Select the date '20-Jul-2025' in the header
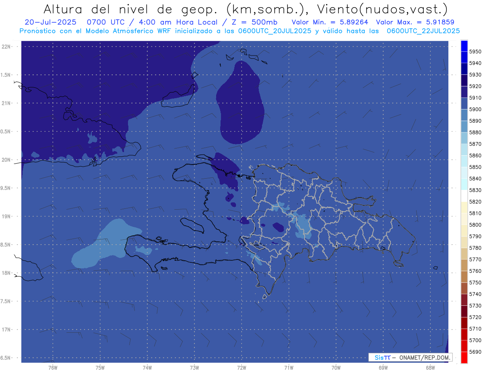Screen dimensions: 483x373 pos(50,22)
